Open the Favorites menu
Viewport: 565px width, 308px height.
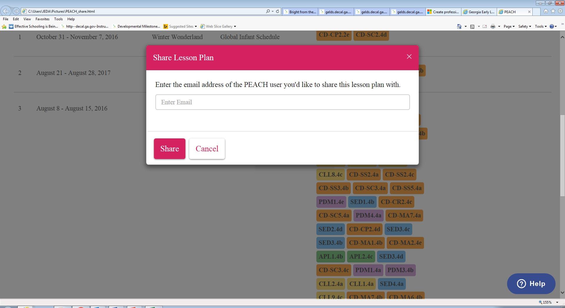(42, 19)
